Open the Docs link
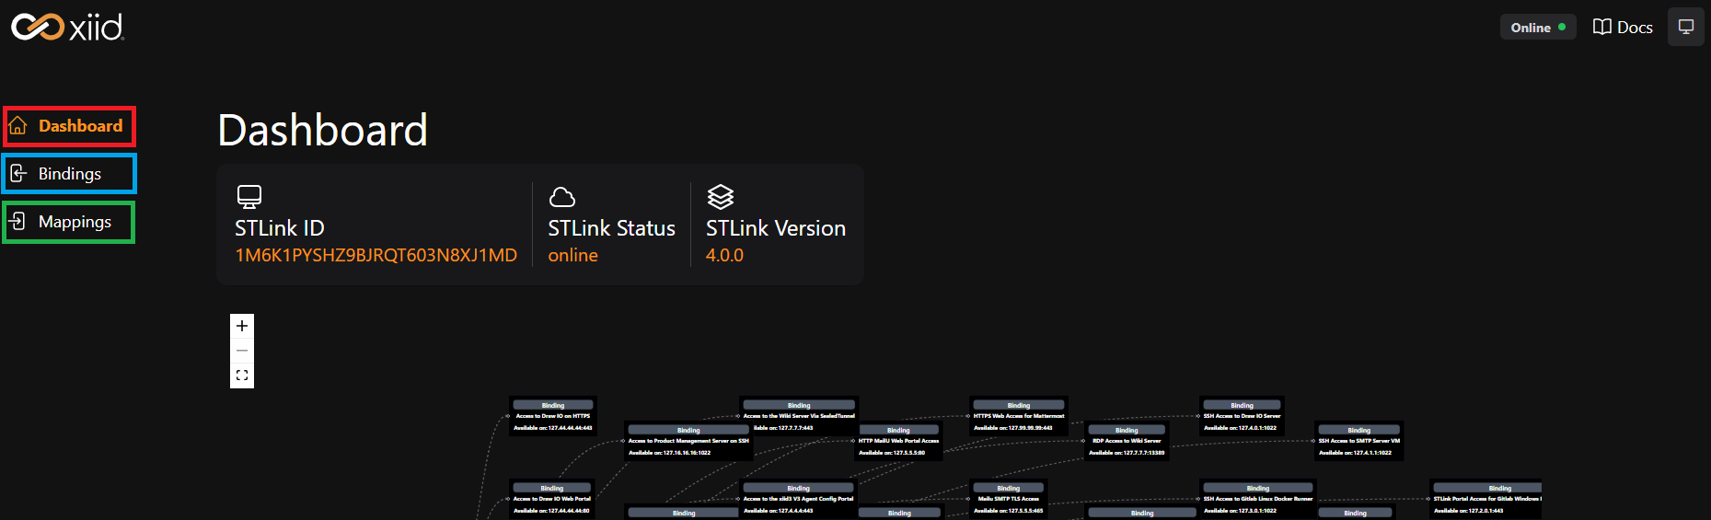 tap(1623, 28)
